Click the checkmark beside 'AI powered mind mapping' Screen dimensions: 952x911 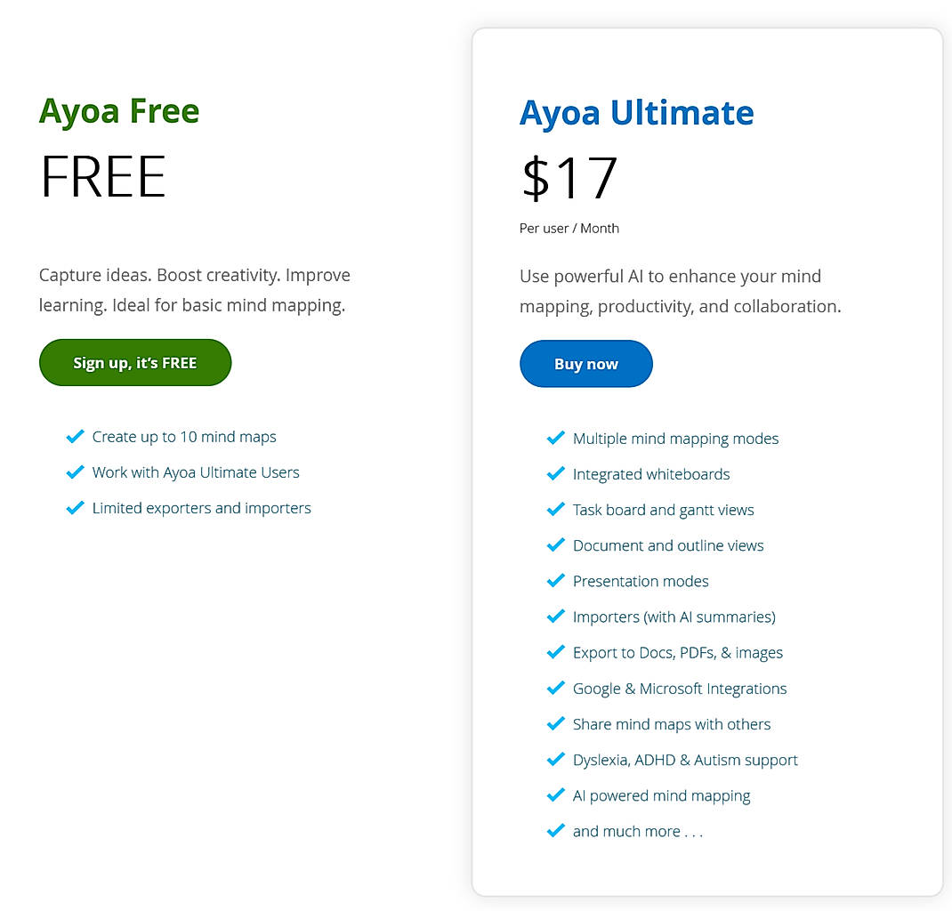pos(556,795)
